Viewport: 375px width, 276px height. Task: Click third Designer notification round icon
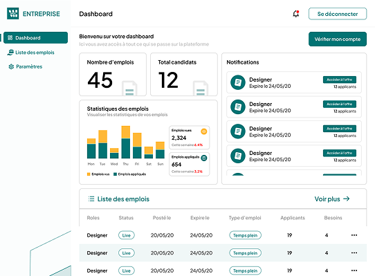coord(238,131)
